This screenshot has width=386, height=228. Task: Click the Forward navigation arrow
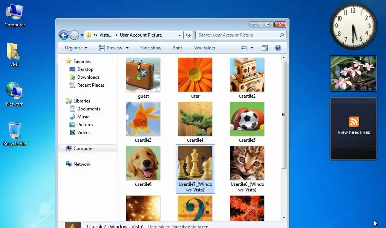(x=74, y=35)
